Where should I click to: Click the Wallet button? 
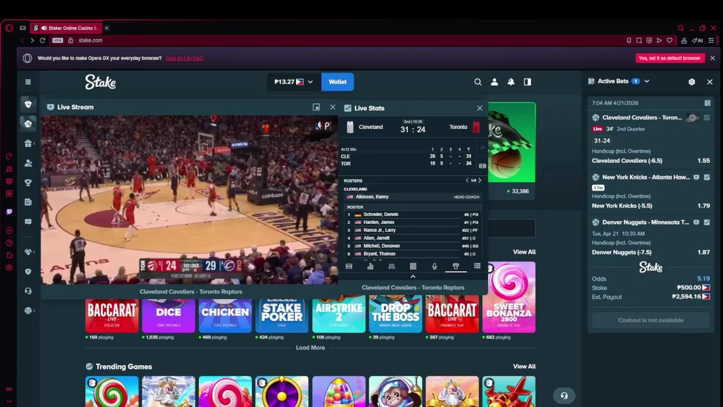338,82
